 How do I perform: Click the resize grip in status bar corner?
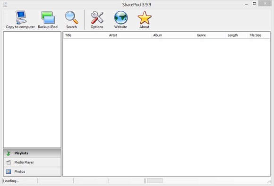269,182
